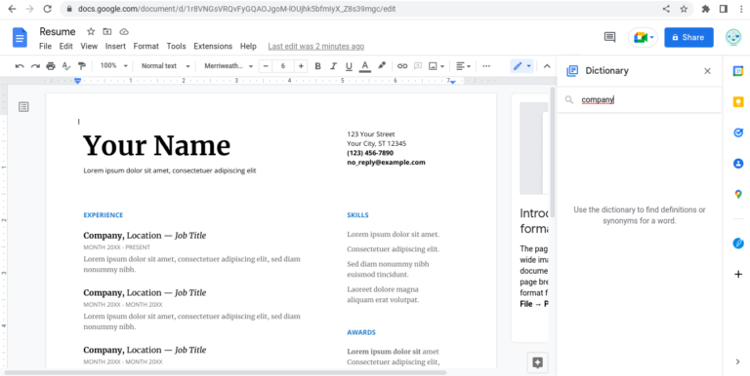This screenshot has width=750, height=376.
Task: Select the Paint format tool
Action: click(x=82, y=66)
